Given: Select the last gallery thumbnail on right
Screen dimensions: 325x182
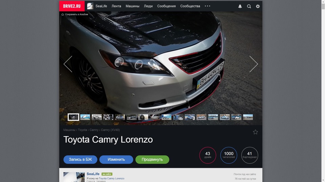Looking at the screenshot, I should point(248,117).
